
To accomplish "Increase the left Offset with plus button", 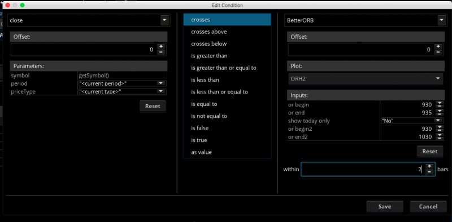I will [161, 47].
